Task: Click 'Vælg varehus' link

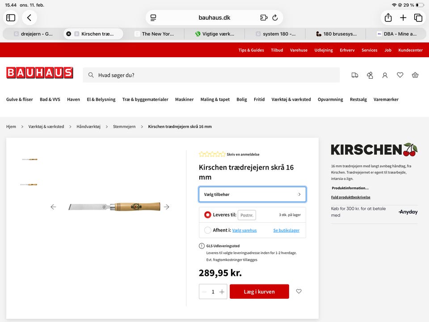Action: point(244,231)
